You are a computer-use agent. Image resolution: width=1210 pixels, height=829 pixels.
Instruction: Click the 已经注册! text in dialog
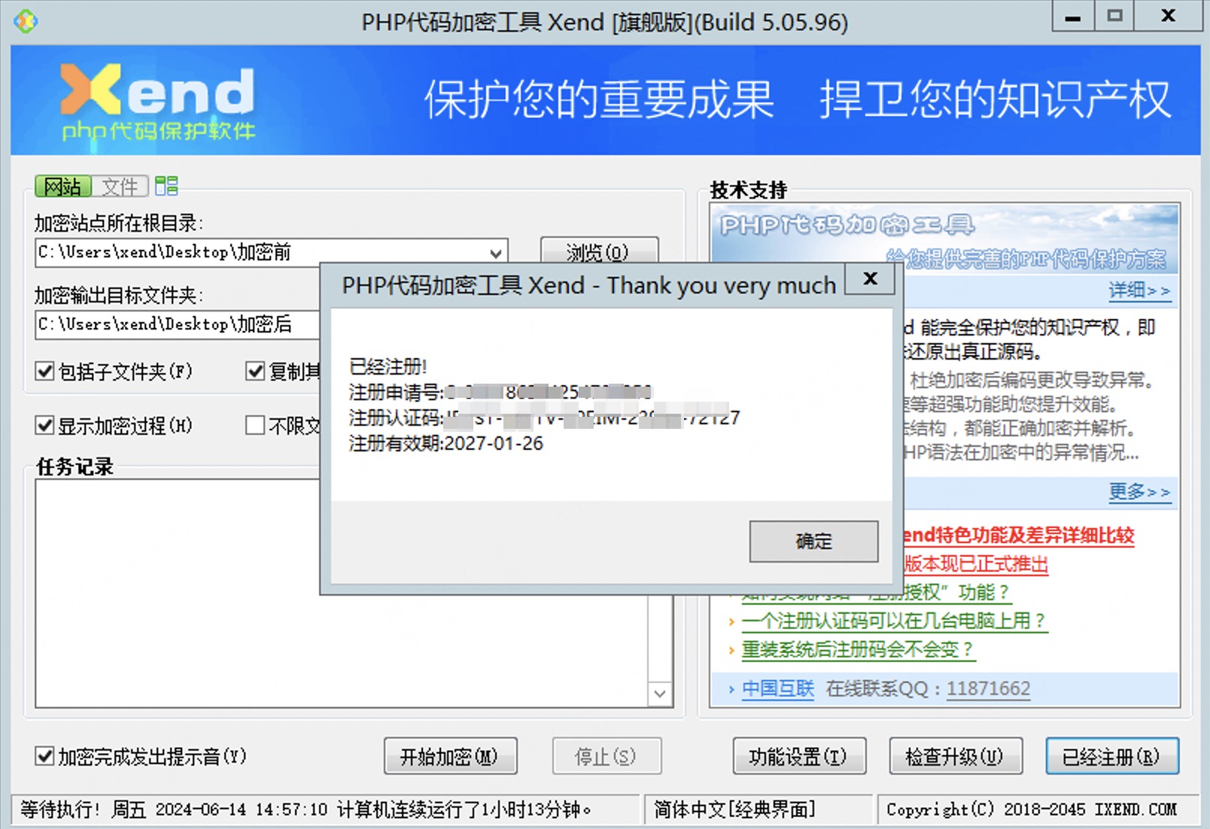point(388,366)
